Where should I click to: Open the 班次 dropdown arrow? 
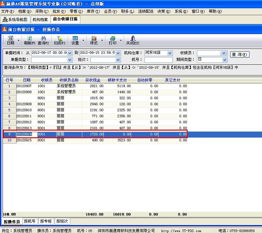click(x=118, y=60)
